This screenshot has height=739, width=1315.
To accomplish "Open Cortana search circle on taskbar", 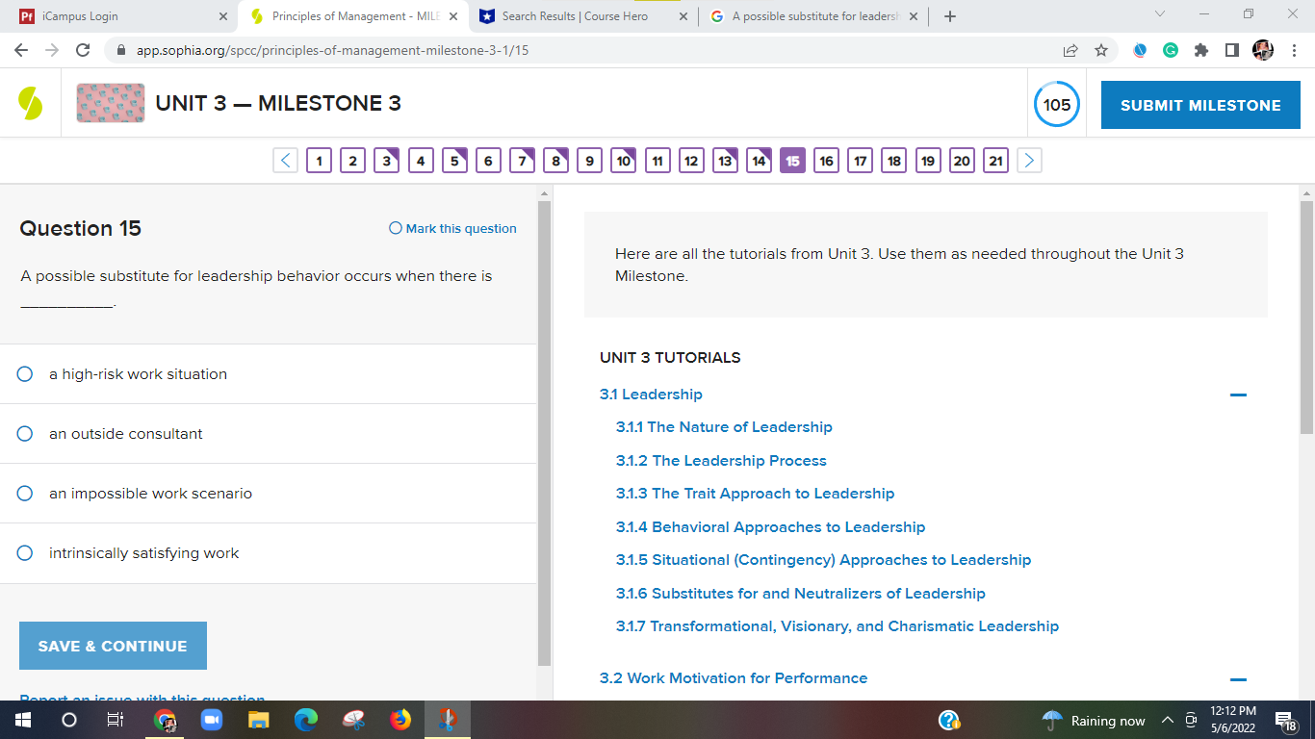I will click(x=68, y=720).
